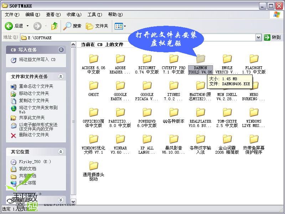Click 共享此文件夹 link

coord(32,118)
